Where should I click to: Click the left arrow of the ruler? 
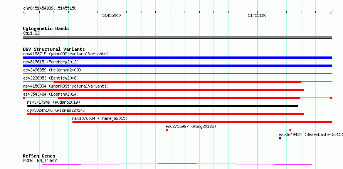[x=24, y=12]
